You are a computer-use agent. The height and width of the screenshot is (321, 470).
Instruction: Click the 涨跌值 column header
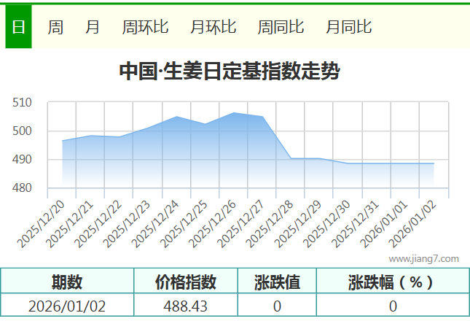click(x=277, y=282)
